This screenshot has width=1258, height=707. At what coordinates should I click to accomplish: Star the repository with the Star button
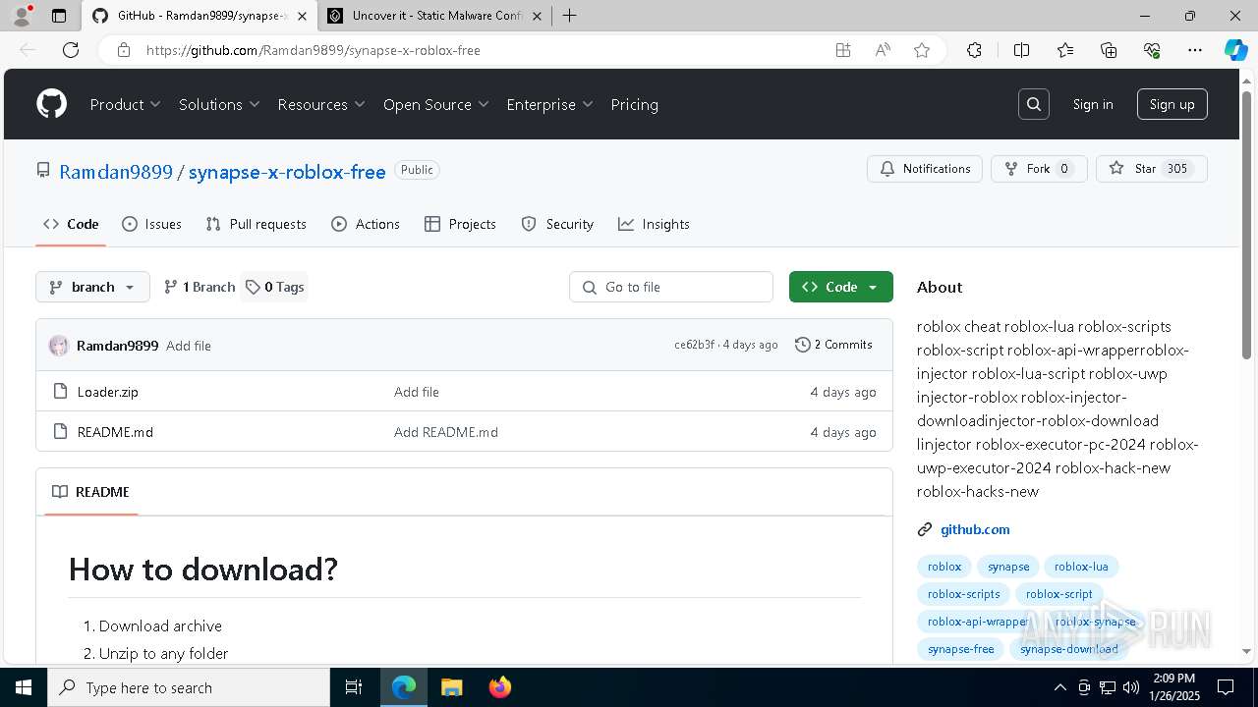(1151, 169)
